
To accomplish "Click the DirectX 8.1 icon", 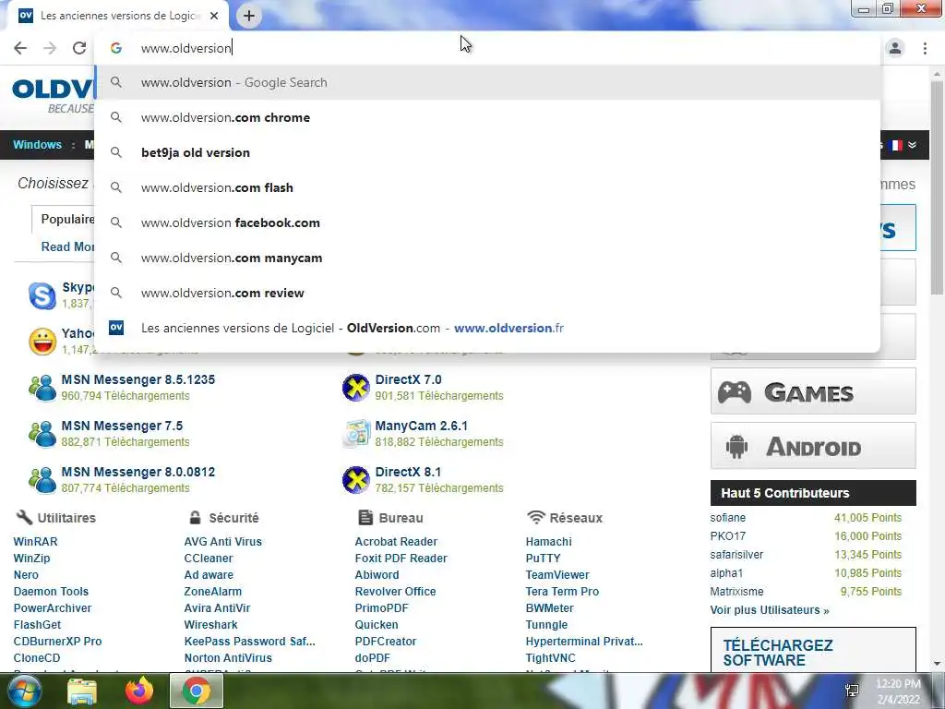I will (356, 479).
